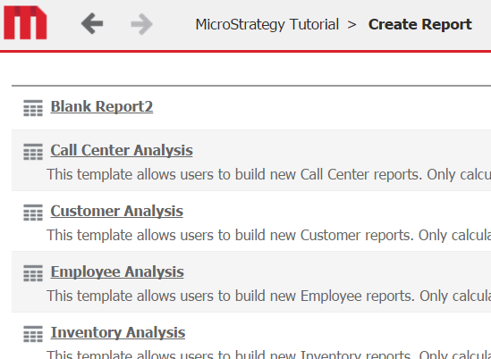Click the grid icon beside Call Center Analysis
This screenshot has height=359, width=491.
coord(33,152)
